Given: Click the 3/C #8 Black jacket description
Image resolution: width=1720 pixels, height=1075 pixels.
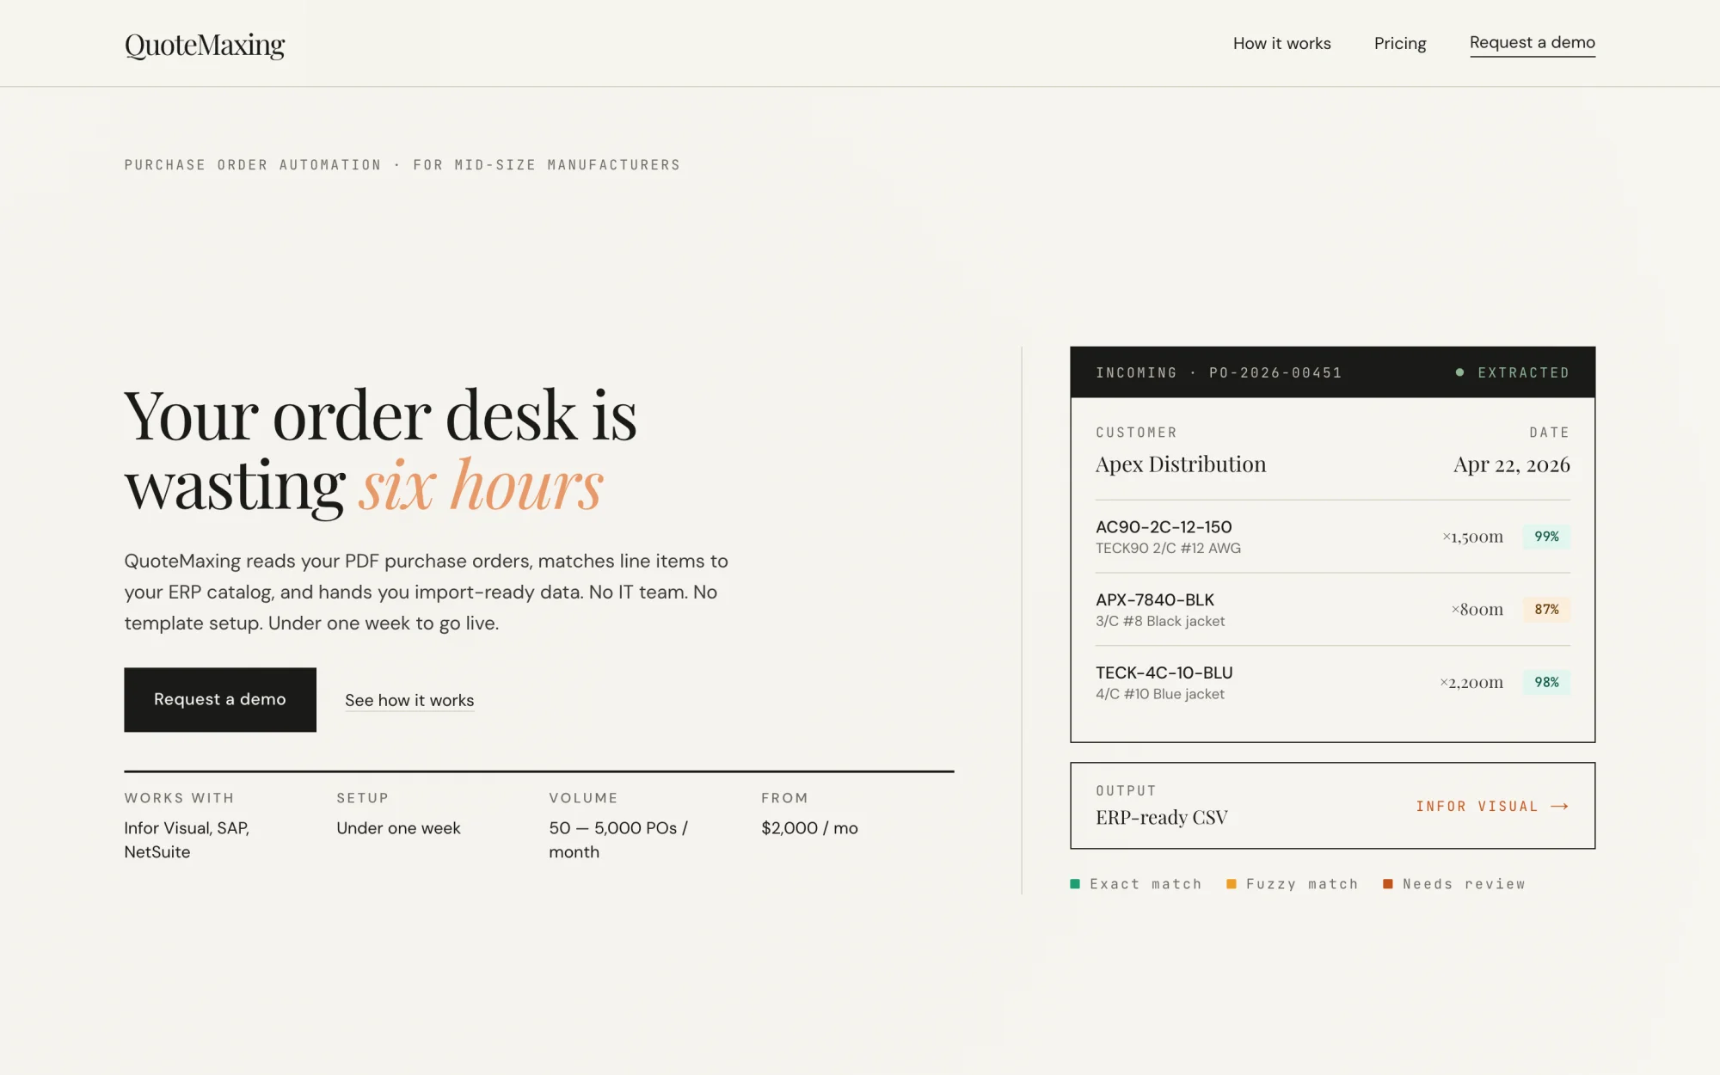Looking at the screenshot, I should coord(1160,621).
